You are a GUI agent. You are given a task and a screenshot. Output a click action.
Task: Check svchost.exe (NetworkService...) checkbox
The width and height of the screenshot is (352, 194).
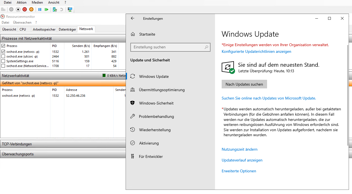(x=3, y=66)
